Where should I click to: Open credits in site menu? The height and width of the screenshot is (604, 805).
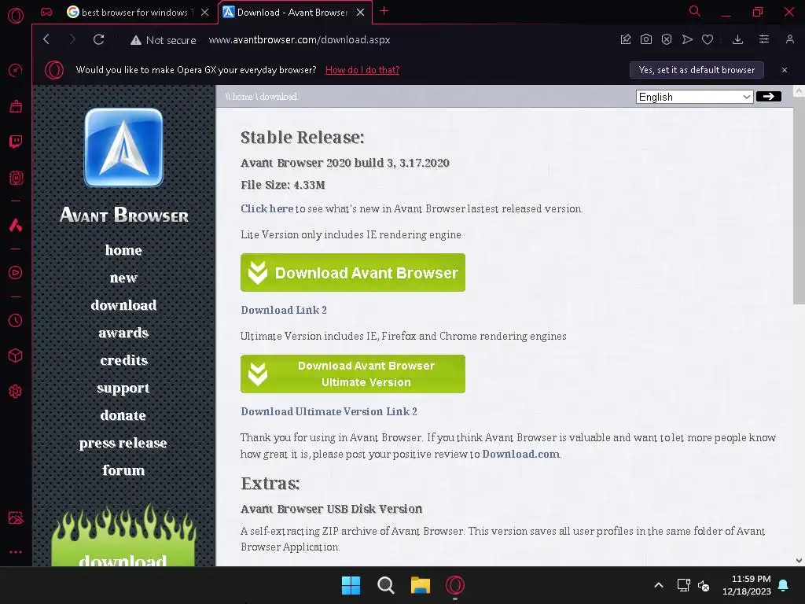click(x=123, y=360)
